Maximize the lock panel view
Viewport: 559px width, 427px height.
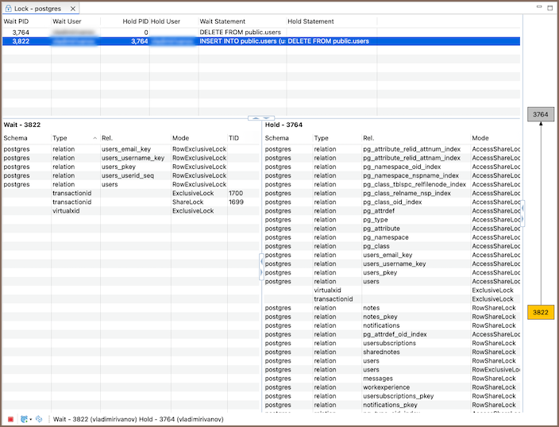tap(549, 6)
